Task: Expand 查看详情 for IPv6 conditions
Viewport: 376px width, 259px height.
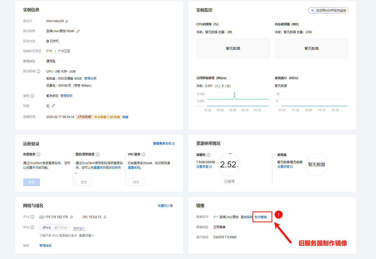Action: pyautogui.click(x=86, y=236)
